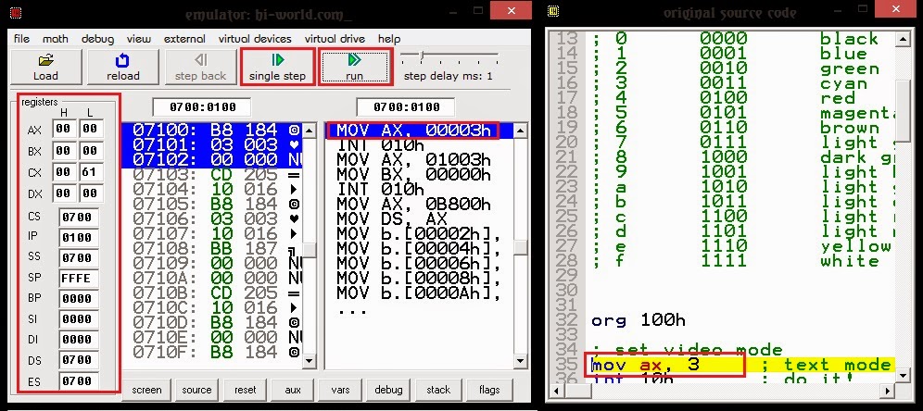The image size is (923, 411).
Task: Click the address box above the disassembly list
Action: click(x=406, y=107)
